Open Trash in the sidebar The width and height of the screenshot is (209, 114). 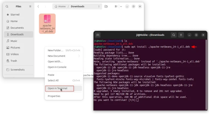pos(19,61)
